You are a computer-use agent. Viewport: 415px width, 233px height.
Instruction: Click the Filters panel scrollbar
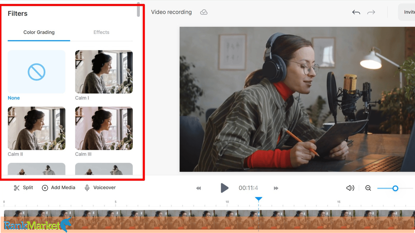coord(139,10)
